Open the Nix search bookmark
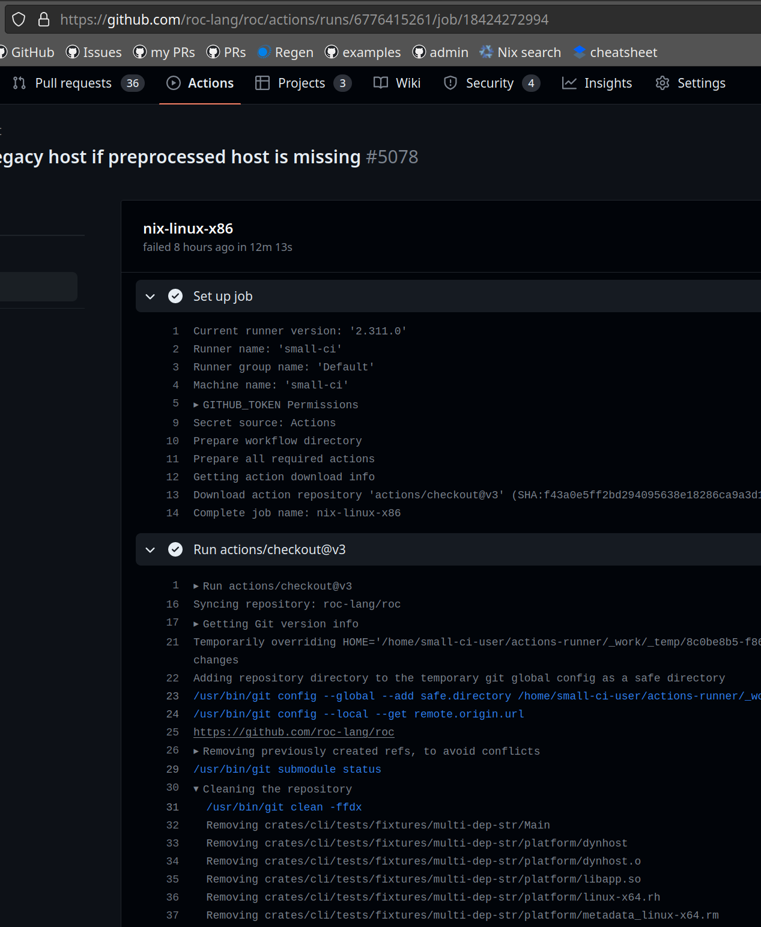Viewport: 761px width, 927px height. coord(520,52)
